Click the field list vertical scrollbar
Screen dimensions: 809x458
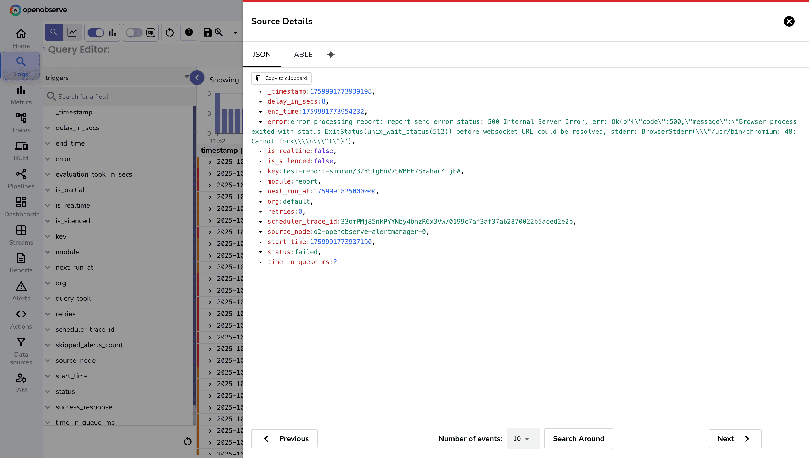tap(194, 252)
